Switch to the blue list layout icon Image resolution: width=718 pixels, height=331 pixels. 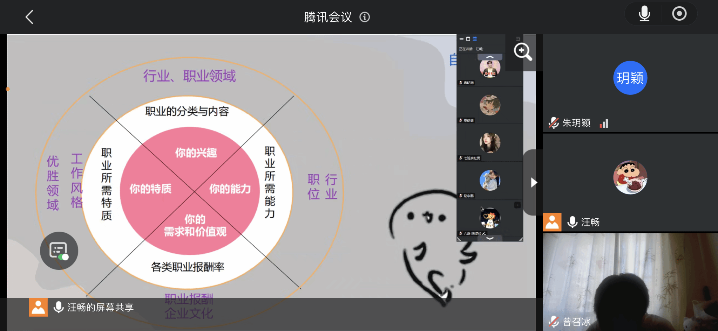pyautogui.click(x=475, y=39)
